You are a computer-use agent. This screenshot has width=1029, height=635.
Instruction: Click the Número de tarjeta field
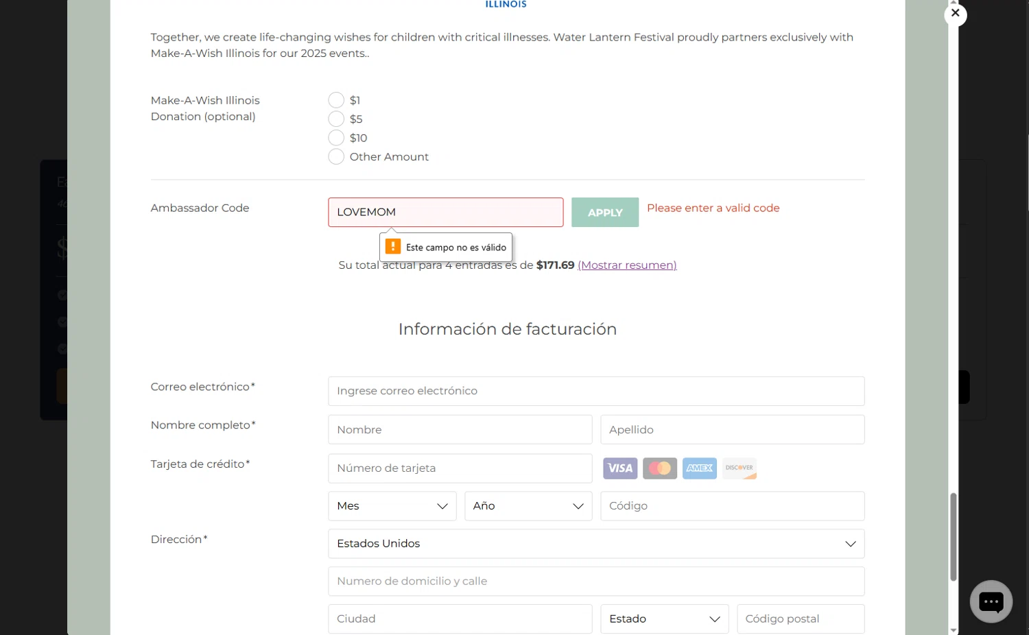tap(460, 468)
